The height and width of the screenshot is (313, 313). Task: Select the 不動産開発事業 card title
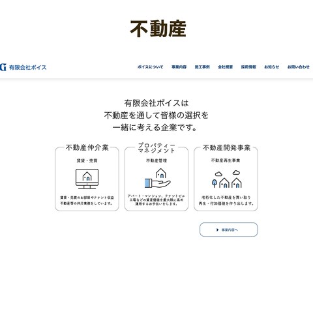tap(226, 147)
